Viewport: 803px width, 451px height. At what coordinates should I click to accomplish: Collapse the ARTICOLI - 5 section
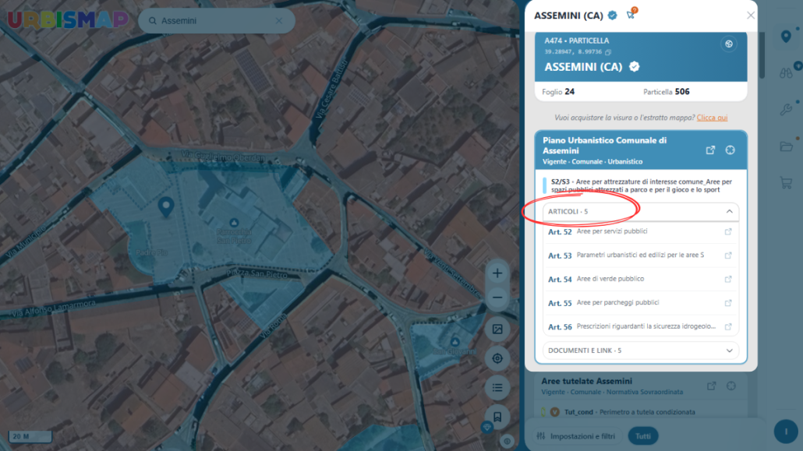pos(641,211)
